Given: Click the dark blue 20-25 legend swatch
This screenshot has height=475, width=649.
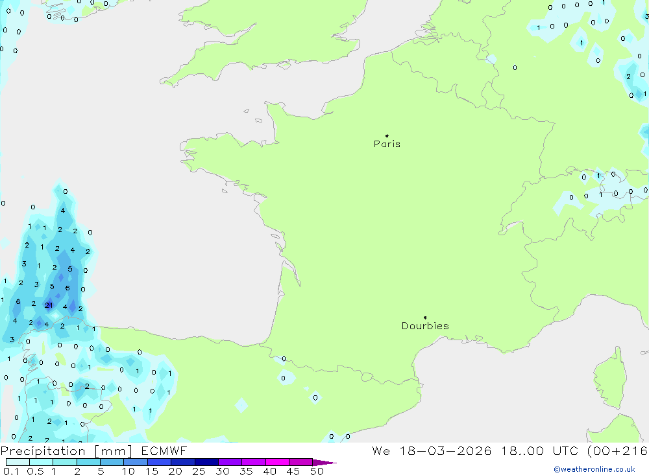Looking at the screenshot, I should tap(183, 462).
